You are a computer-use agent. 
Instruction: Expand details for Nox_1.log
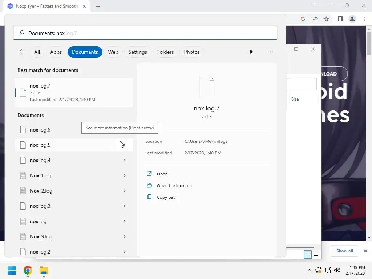[124, 175]
